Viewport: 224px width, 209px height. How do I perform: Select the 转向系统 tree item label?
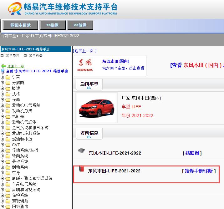tap(20, 156)
